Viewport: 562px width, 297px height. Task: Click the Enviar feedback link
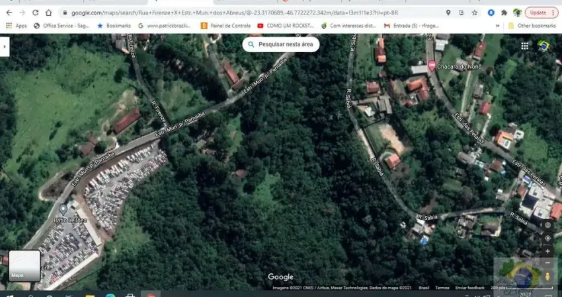[x=470, y=288]
